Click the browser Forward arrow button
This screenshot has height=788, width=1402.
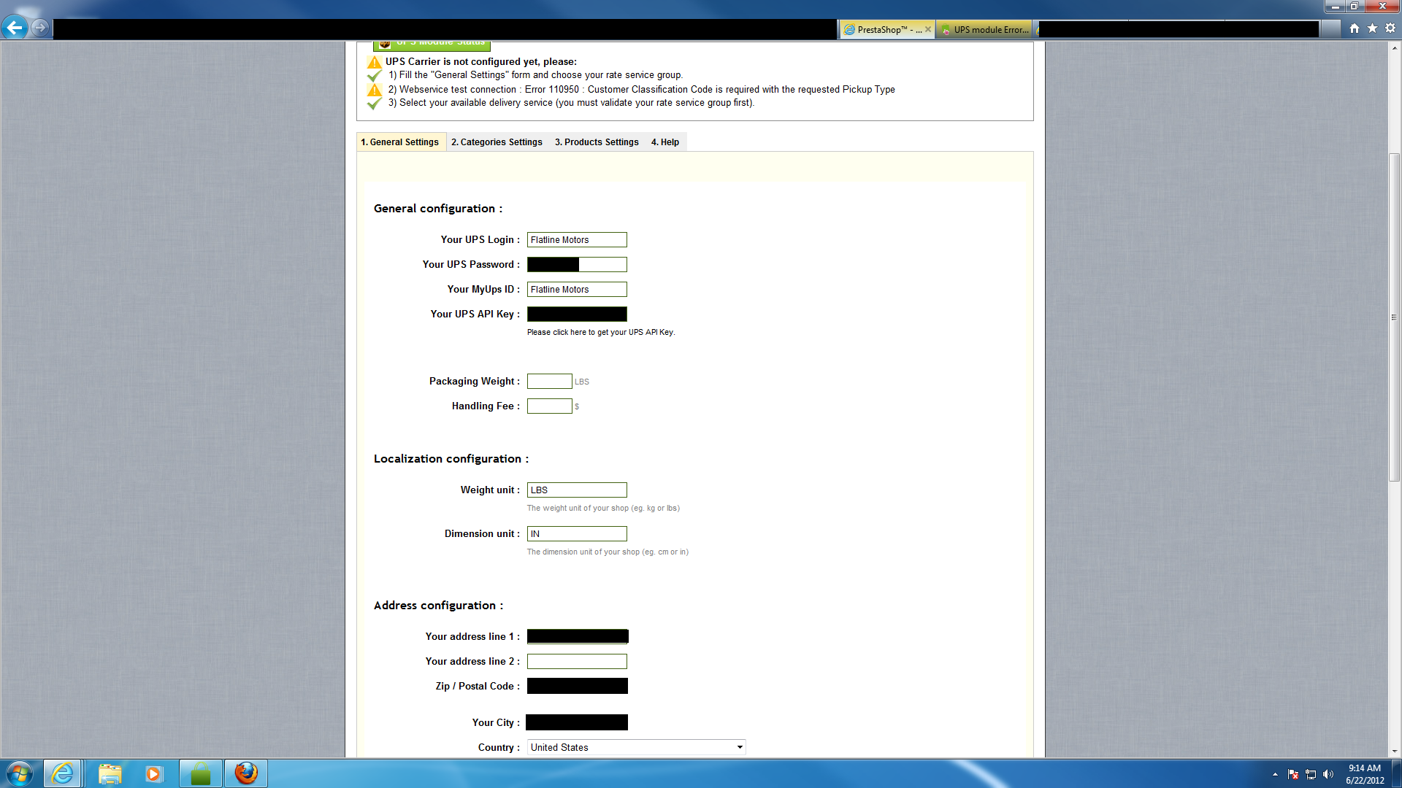[x=40, y=28]
